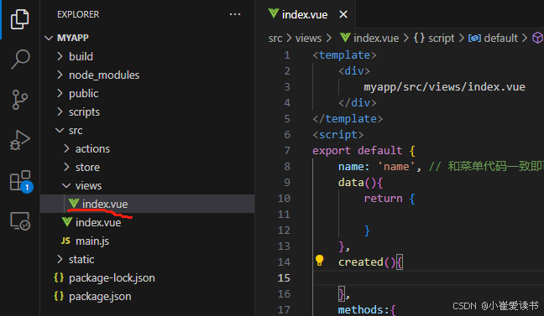Click line number 15 in gutter
544x316 pixels.
(284, 278)
